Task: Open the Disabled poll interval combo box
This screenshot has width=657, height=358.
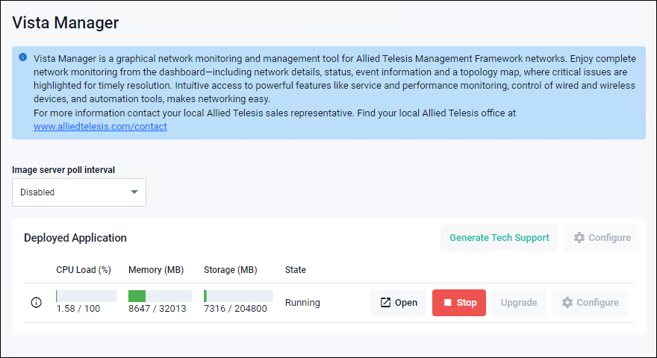Action: [79, 192]
